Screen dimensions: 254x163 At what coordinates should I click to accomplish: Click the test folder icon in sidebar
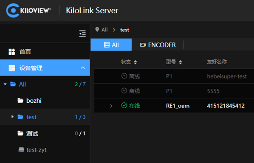[20, 117]
